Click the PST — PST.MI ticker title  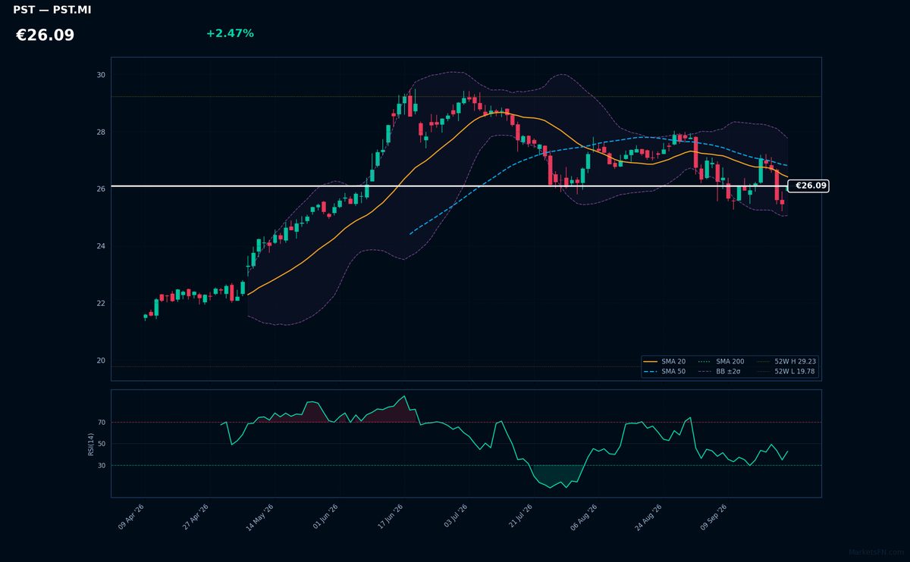tap(52, 10)
